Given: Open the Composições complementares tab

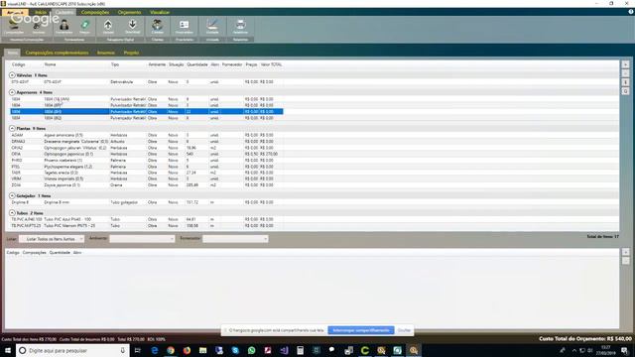Looking at the screenshot, I should point(57,53).
